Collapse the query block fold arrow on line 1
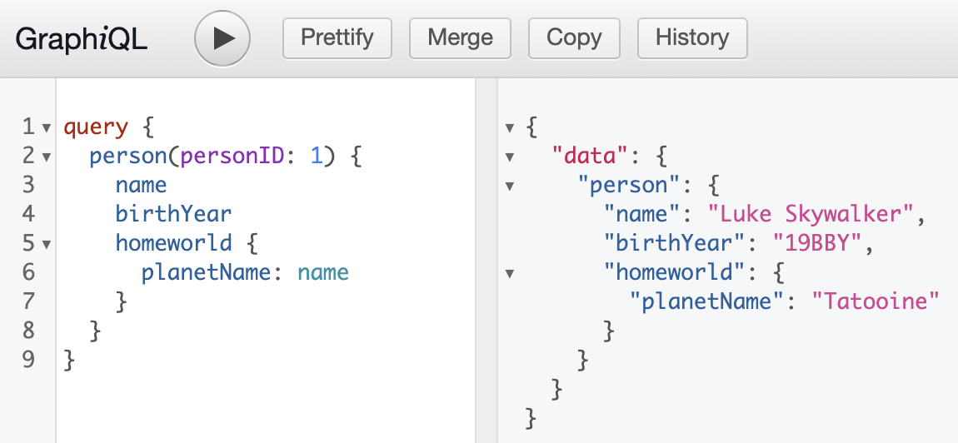The height and width of the screenshot is (443, 958). click(x=47, y=128)
